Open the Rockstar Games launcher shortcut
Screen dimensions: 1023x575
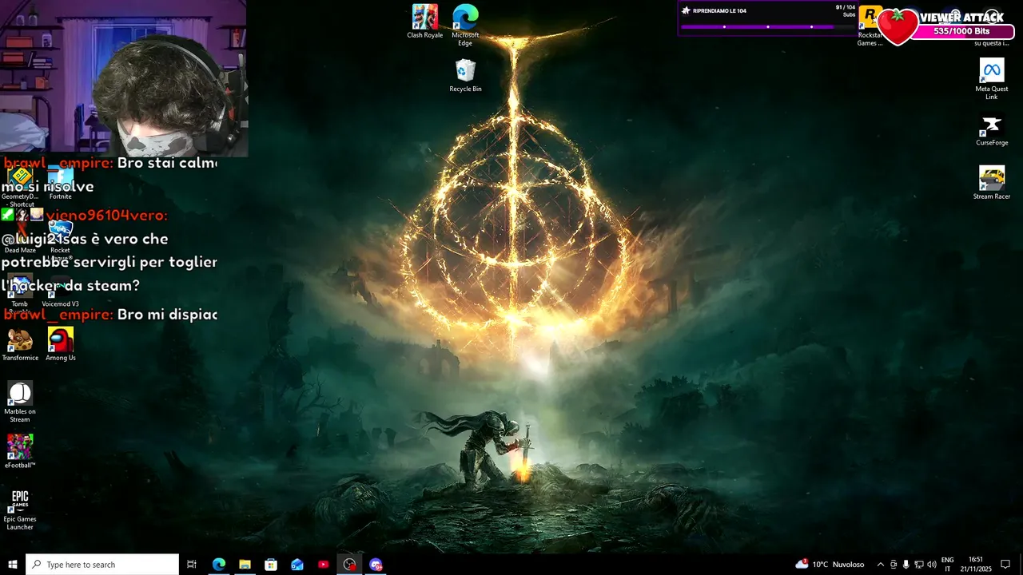coord(870,25)
